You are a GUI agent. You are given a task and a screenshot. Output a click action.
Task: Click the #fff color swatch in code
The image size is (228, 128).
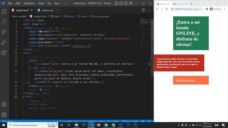[x=41, y=90]
